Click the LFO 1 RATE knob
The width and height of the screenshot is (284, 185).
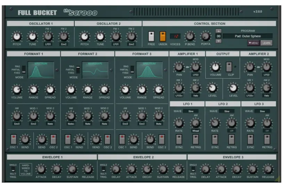click(x=179, y=123)
